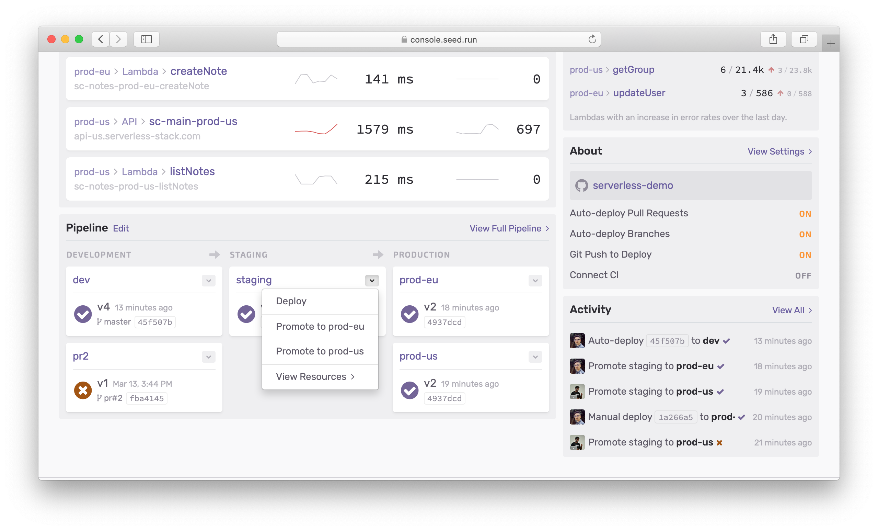Enable the Connect CI OFF toggle

[803, 276]
